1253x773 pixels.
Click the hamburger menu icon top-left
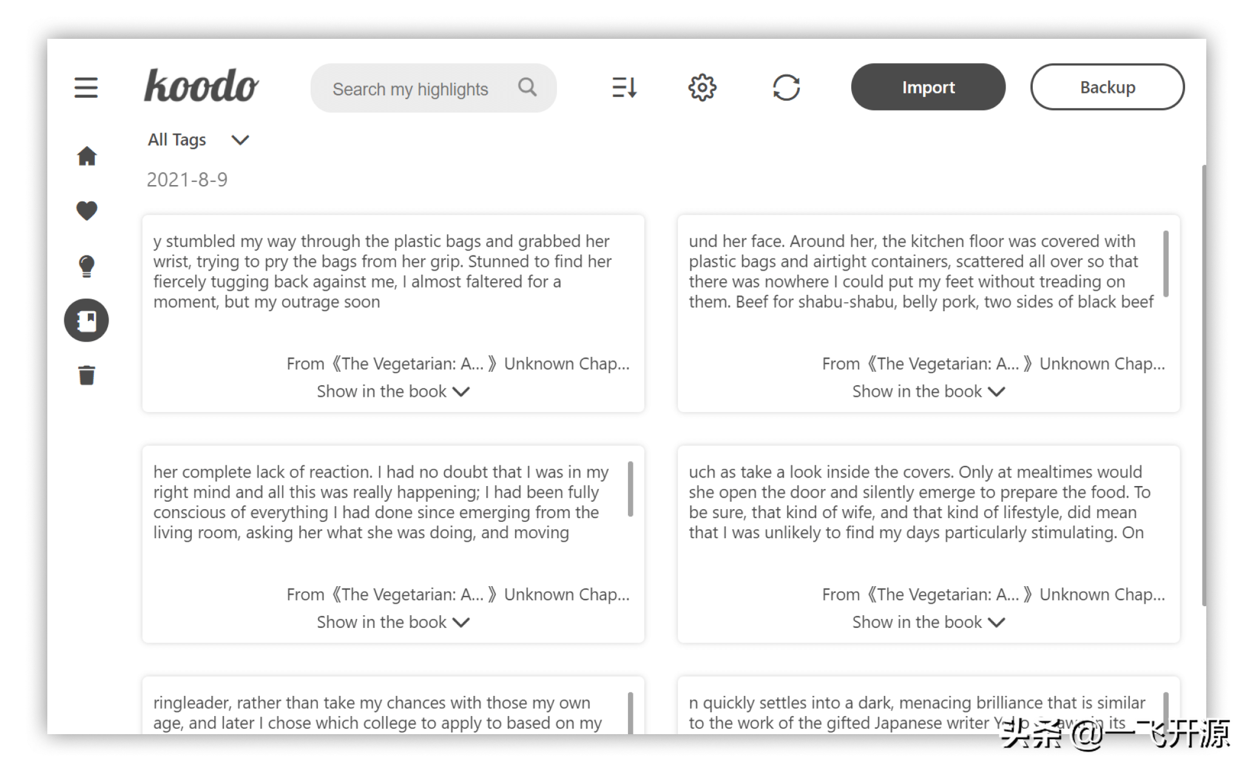click(86, 88)
